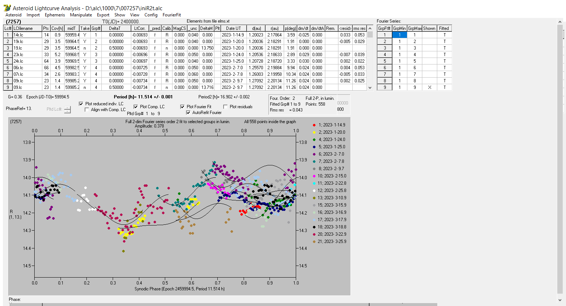Click the DeltaT column header
This screenshot has height=306, width=566.
point(116,28)
